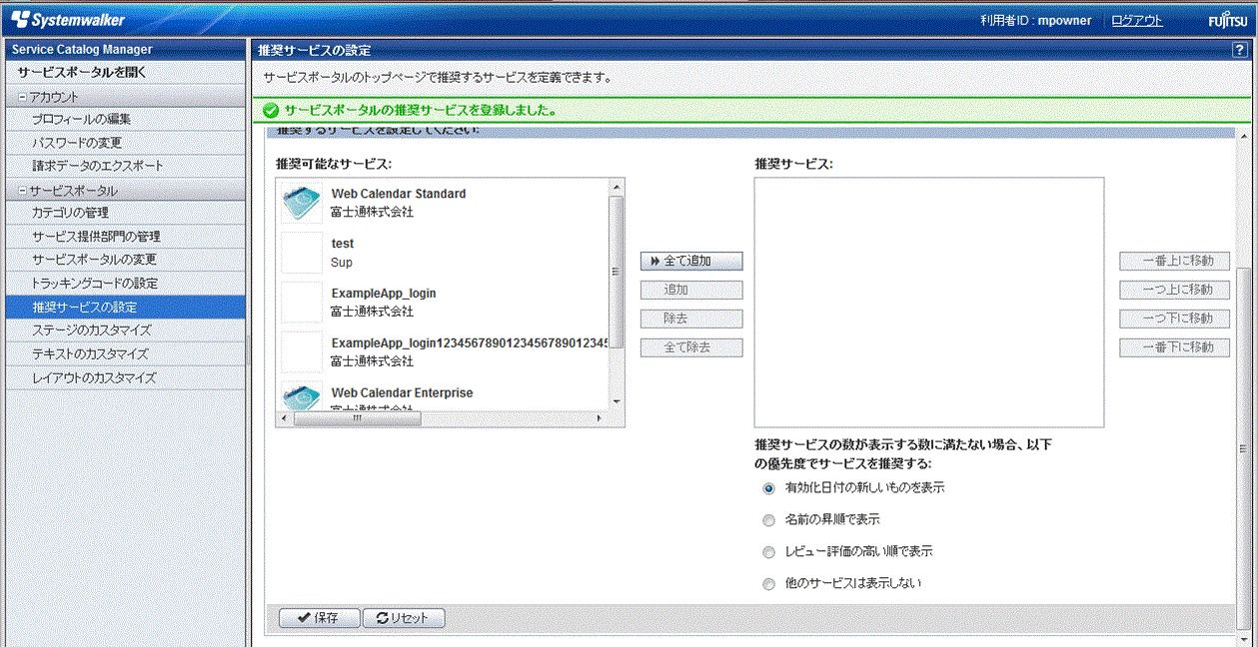
Task: Click the ExampleApp_login service placeholder thumbnail
Action: click(302, 303)
